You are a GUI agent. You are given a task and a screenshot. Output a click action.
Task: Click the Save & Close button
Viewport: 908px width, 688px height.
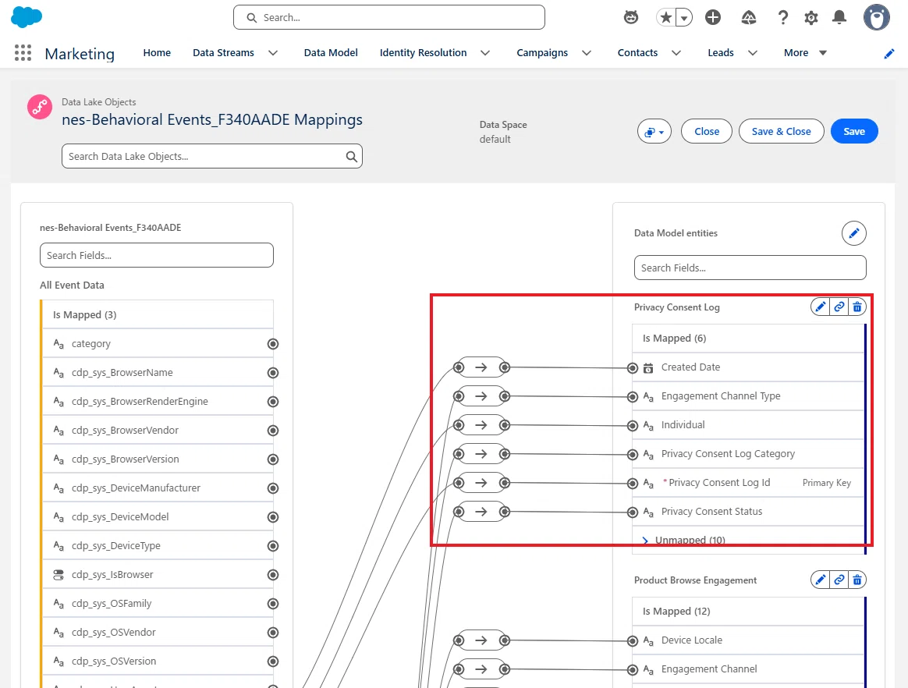pyautogui.click(x=781, y=132)
